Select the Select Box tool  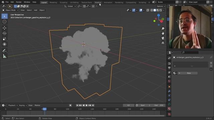coord(4,16)
